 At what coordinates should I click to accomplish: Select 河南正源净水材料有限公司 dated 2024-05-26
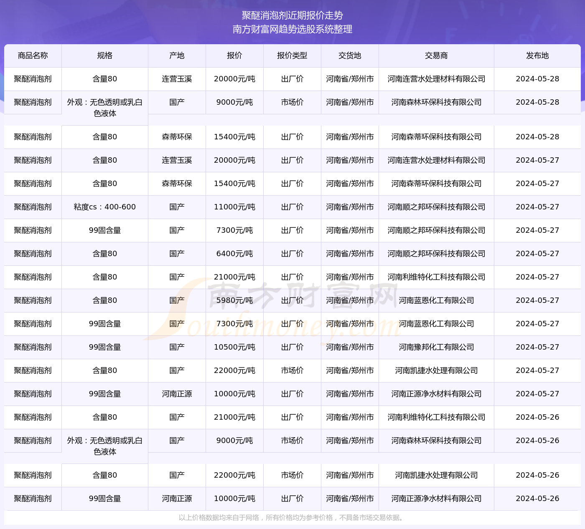click(436, 499)
